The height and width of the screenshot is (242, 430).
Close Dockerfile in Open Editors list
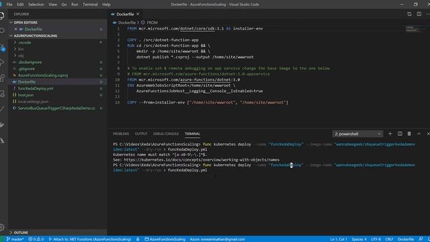(15, 29)
